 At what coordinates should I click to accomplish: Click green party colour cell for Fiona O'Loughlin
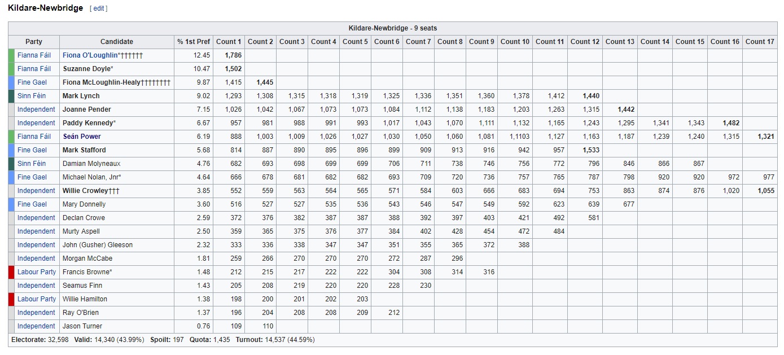(11, 55)
